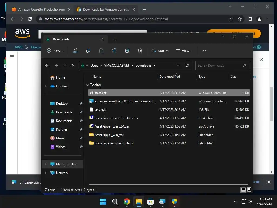Image resolution: width=277 pixels, height=208 pixels.
Task: Click the Rename icon in Explorer toolbar
Action: click(x=114, y=51)
